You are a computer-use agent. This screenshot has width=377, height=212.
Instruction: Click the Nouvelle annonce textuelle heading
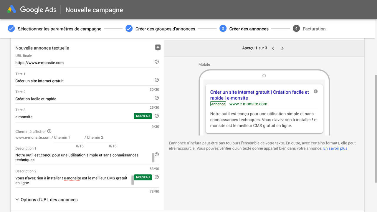(42, 48)
